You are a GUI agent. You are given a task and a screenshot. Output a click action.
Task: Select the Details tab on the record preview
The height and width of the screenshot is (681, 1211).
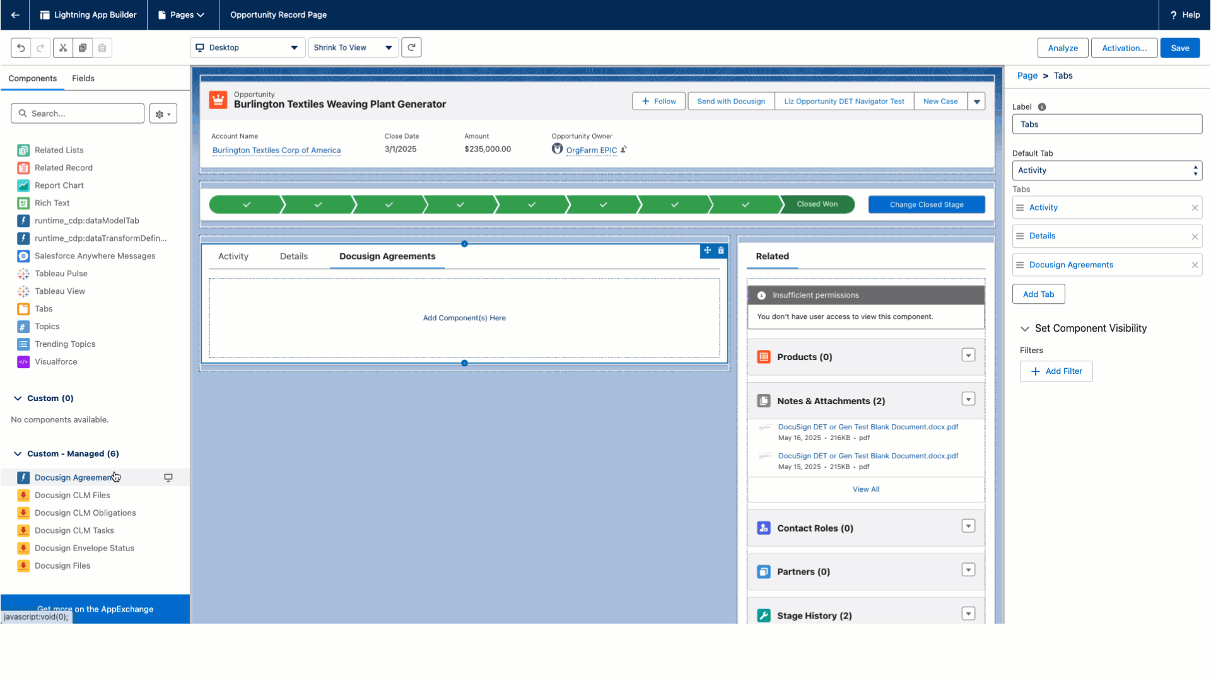coord(293,256)
